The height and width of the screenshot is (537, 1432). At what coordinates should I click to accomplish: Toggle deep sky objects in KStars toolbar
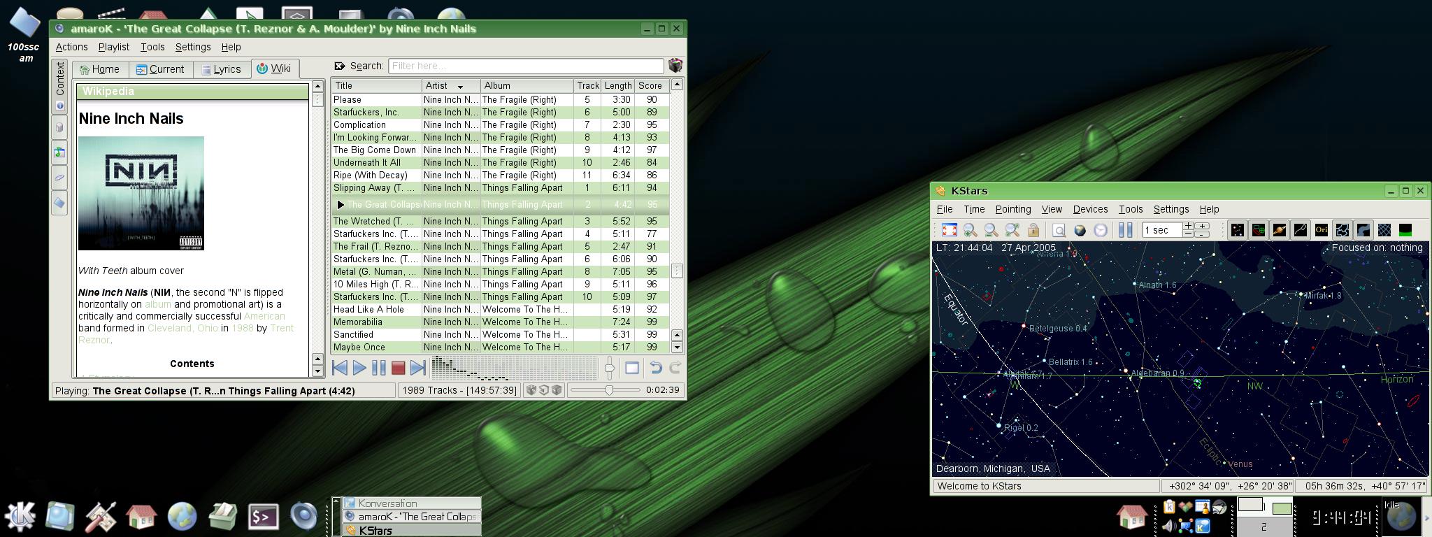tap(1259, 230)
